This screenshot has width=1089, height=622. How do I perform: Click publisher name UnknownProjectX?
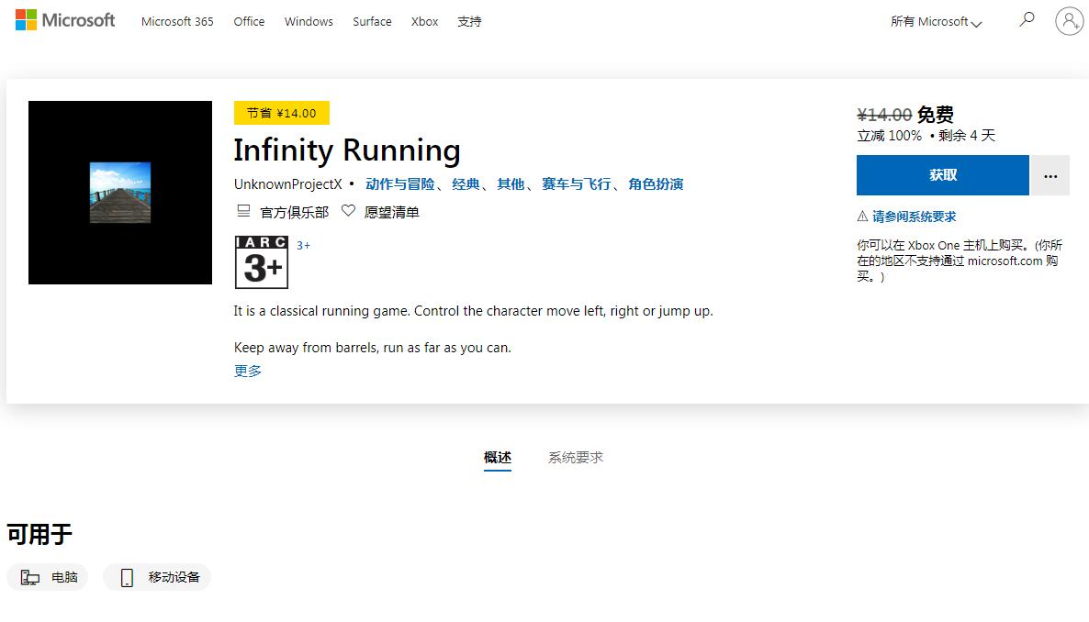click(288, 184)
